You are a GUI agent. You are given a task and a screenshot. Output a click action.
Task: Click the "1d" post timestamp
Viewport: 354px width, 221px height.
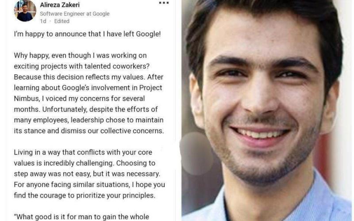point(43,21)
